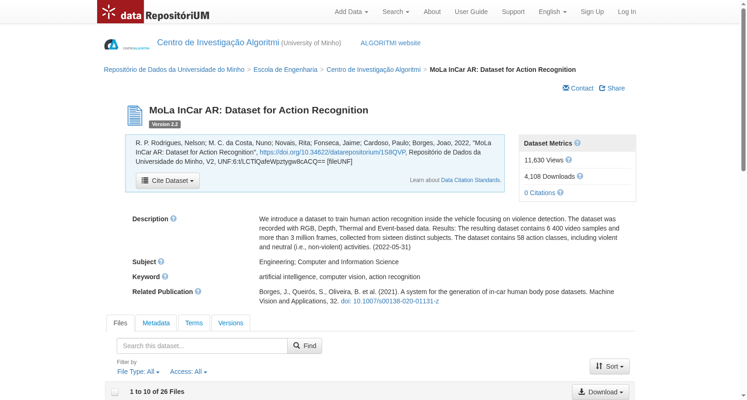Open Dataset Metrics help icon
This screenshot has width=747, height=400.
point(578,143)
